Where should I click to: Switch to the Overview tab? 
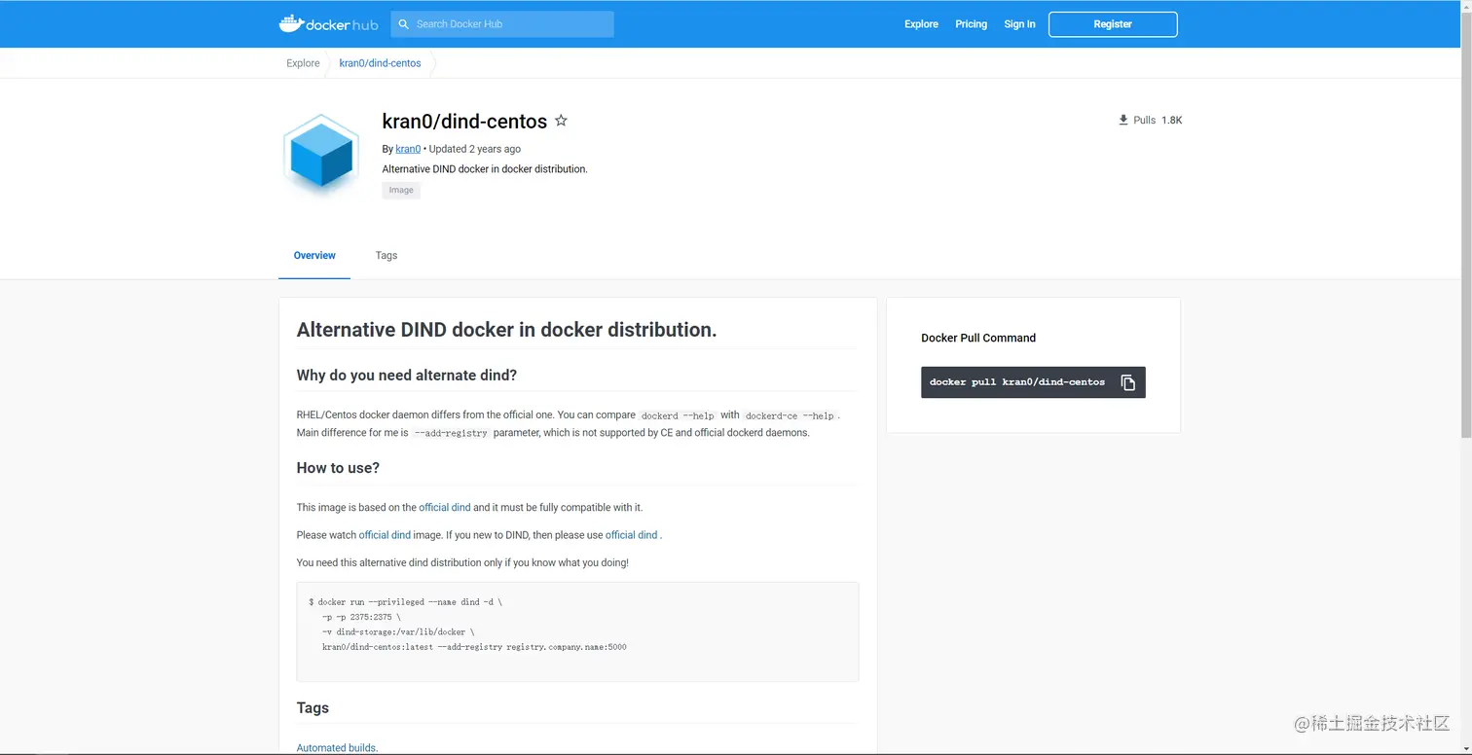coord(314,256)
